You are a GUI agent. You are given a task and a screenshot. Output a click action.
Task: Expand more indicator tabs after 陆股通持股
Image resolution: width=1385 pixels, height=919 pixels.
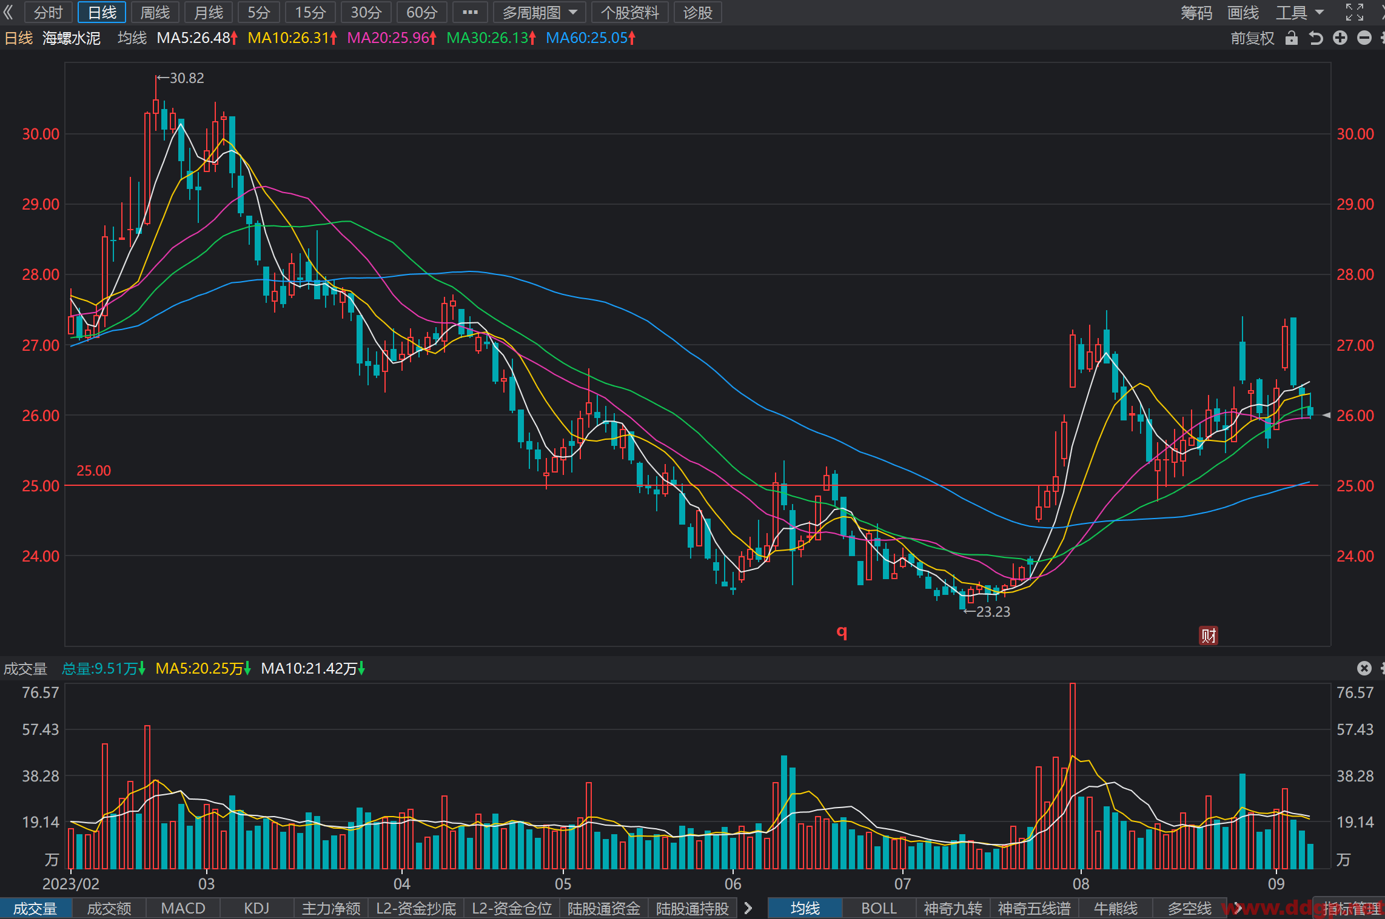(748, 908)
